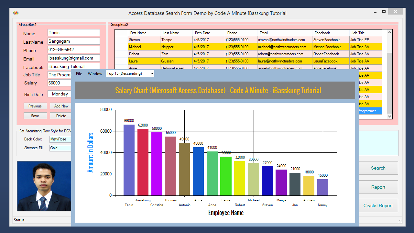Click the employee photo thumbnail

[x=44, y=186]
